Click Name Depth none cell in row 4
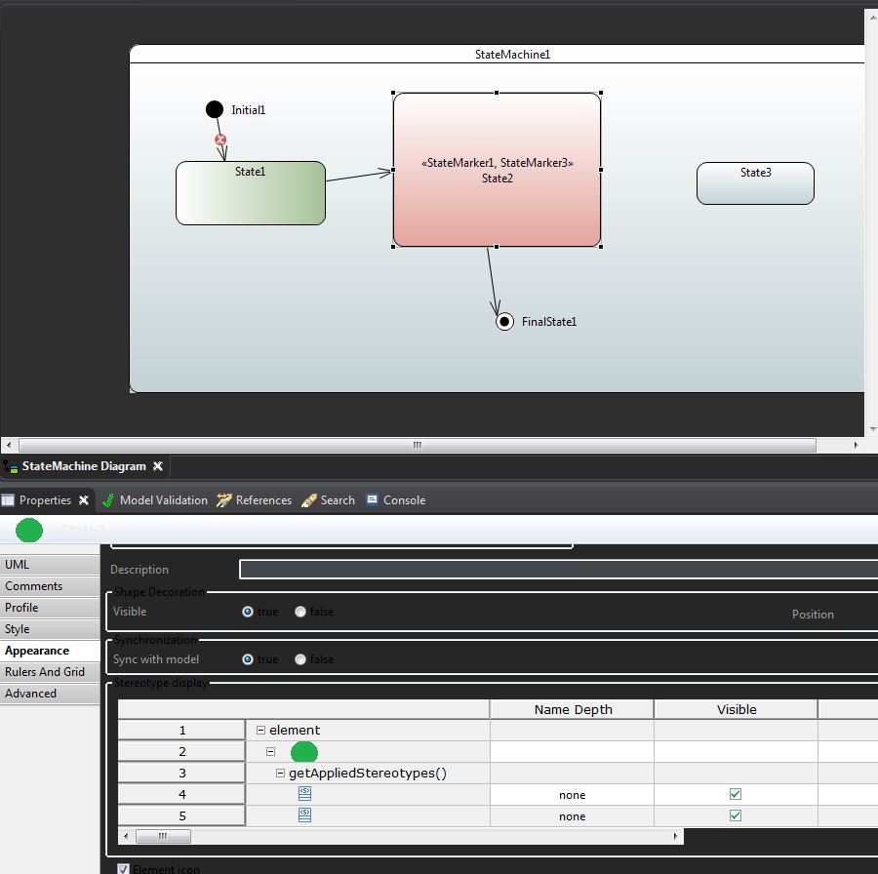The image size is (878, 874). 572,794
